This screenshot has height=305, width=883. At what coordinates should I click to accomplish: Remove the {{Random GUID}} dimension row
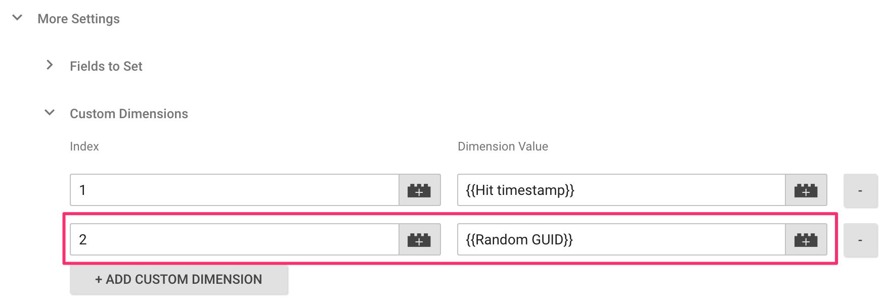(x=860, y=240)
